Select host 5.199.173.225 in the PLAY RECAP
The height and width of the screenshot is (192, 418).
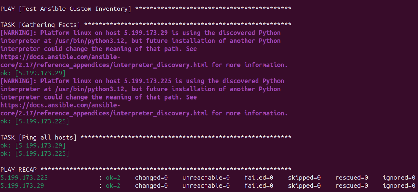coord(24,178)
